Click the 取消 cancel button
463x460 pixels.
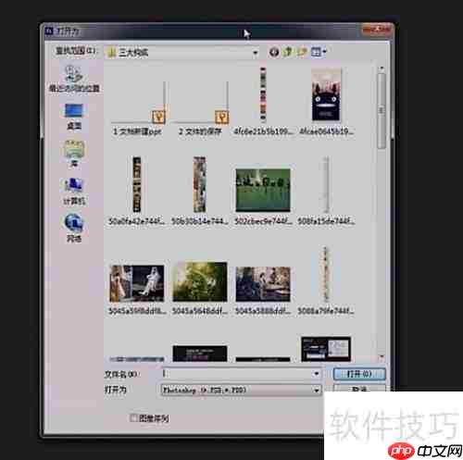coord(359,388)
